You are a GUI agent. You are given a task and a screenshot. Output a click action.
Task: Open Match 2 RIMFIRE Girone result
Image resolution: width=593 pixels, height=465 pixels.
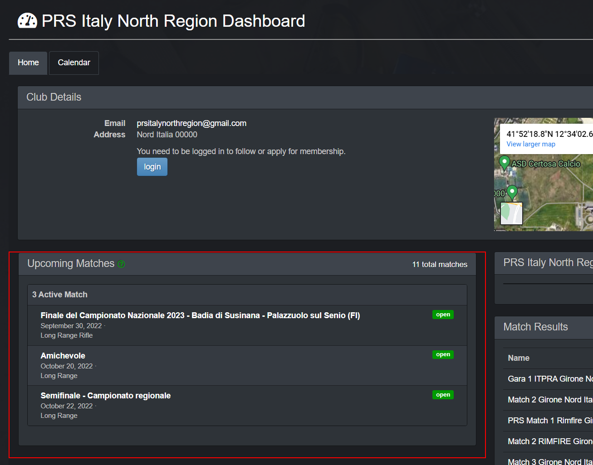(550, 441)
